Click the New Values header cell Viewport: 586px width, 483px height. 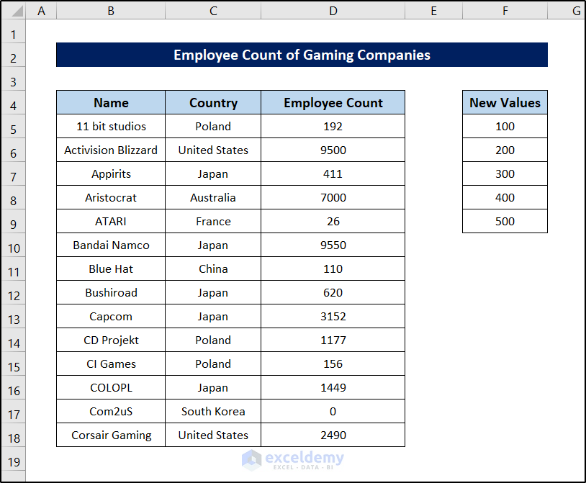click(505, 102)
